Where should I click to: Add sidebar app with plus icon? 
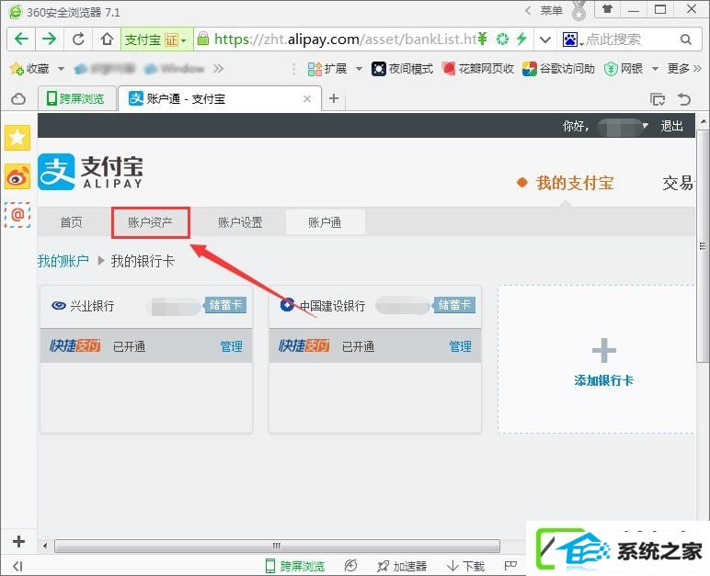18,541
